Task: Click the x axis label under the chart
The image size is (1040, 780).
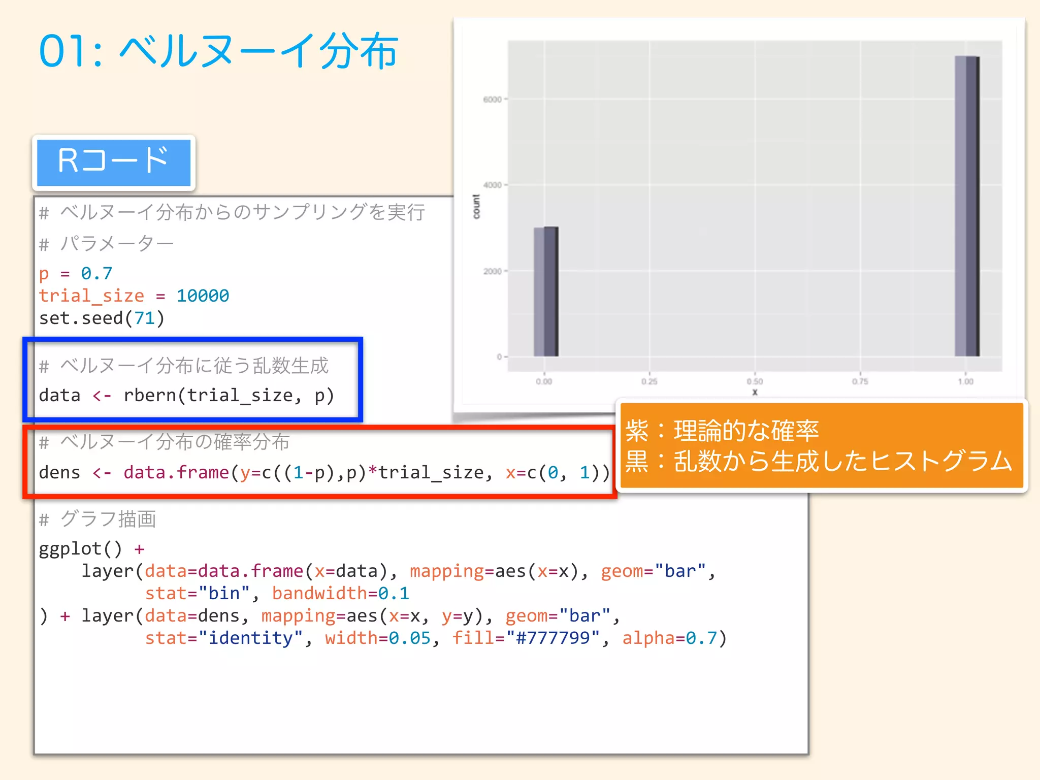Action: (x=755, y=392)
